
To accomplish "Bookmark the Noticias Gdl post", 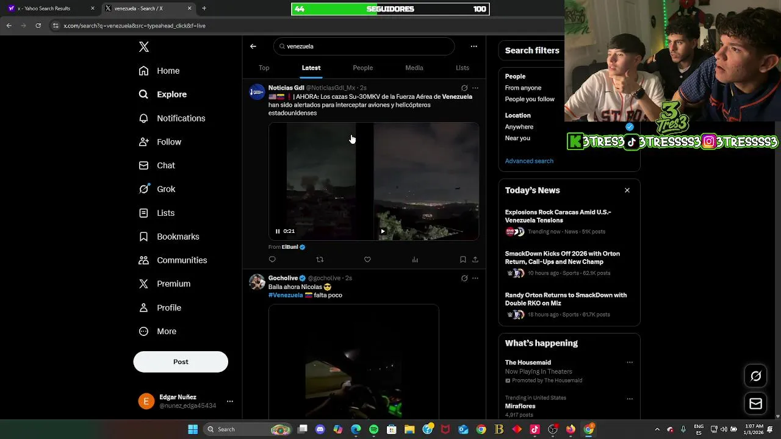I will [463, 260].
